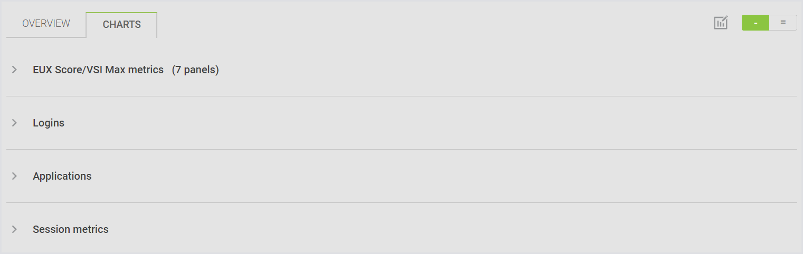Select the CHARTS tab

(x=121, y=25)
